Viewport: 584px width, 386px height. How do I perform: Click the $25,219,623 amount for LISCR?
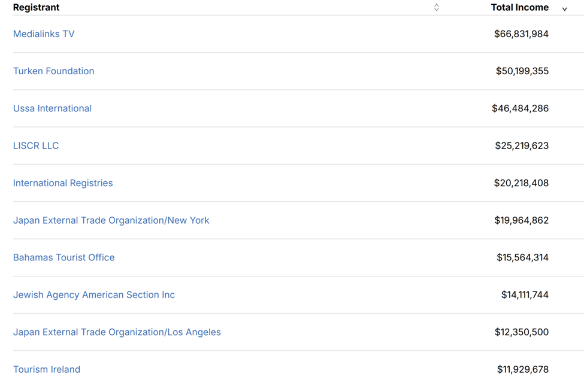[x=522, y=145]
